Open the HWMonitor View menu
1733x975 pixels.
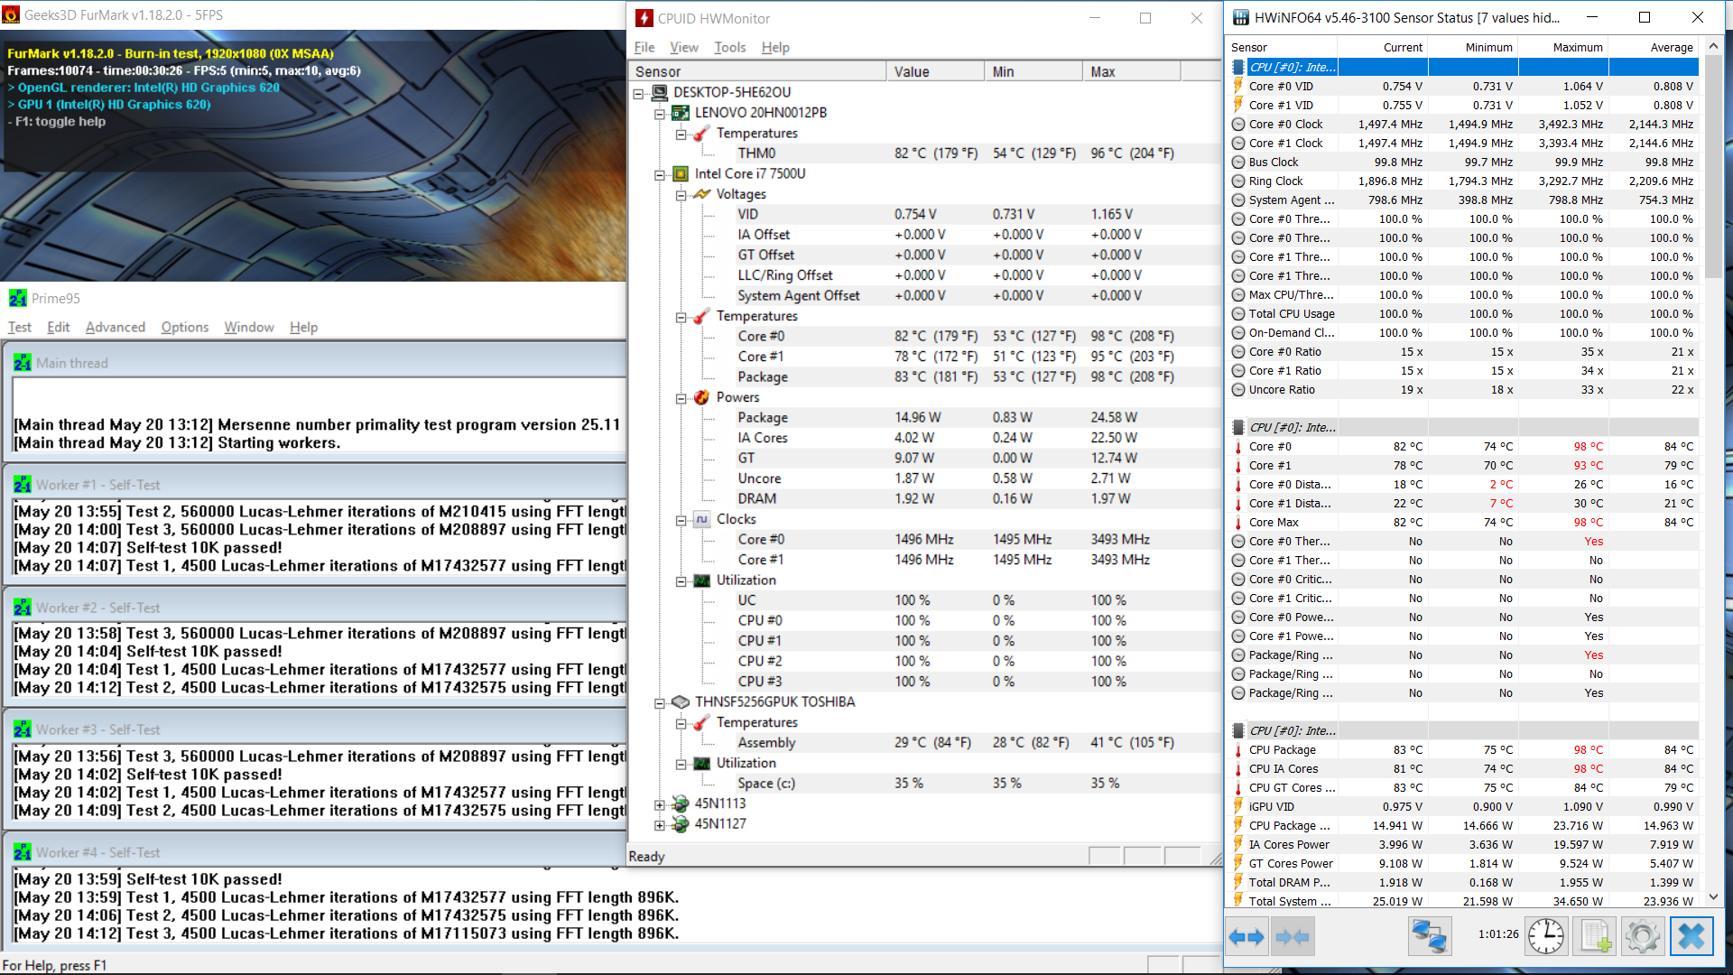[683, 47]
